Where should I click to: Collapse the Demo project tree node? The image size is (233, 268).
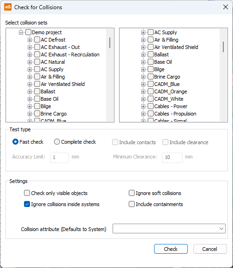[21, 32]
